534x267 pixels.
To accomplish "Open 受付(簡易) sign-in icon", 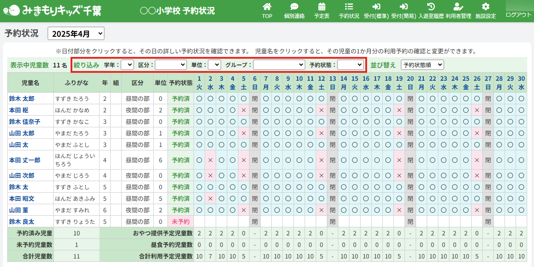I will (x=403, y=7).
